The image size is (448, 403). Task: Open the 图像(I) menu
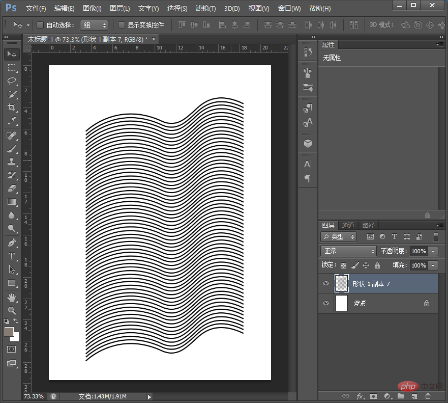[92, 8]
